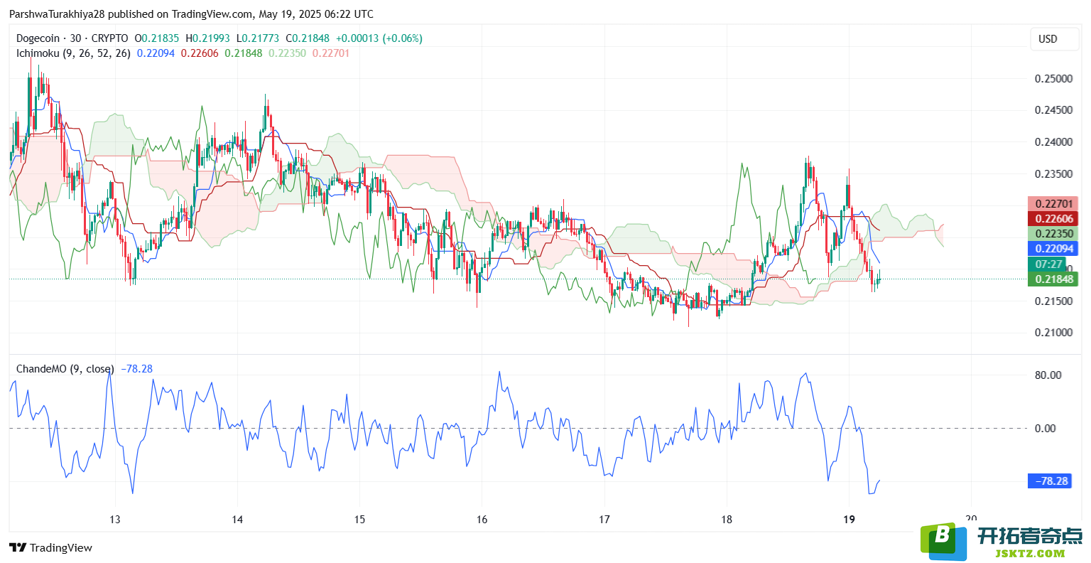Click the change value +0.00013 (+0.06%)
The height and width of the screenshot is (563, 1091).
click(379, 38)
